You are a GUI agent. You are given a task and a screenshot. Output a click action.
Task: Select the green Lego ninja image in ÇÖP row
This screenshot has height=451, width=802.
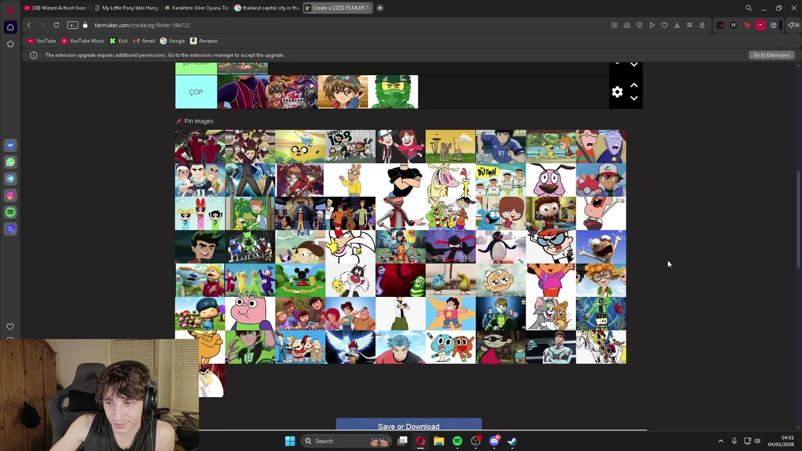(x=393, y=92)
